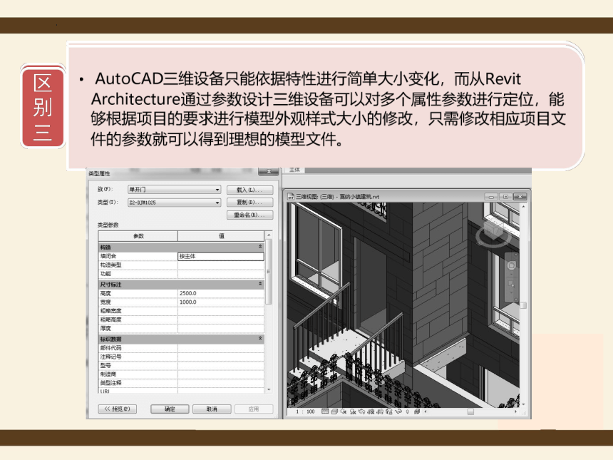Collapse the 标识数据 parameter group
This screenshot has height=460, width=613.
260,339
